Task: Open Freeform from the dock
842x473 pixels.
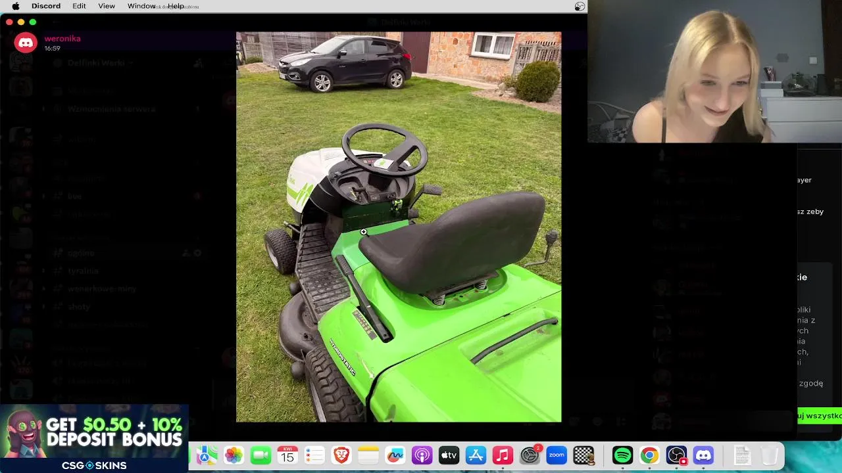Action: (395, 455)
